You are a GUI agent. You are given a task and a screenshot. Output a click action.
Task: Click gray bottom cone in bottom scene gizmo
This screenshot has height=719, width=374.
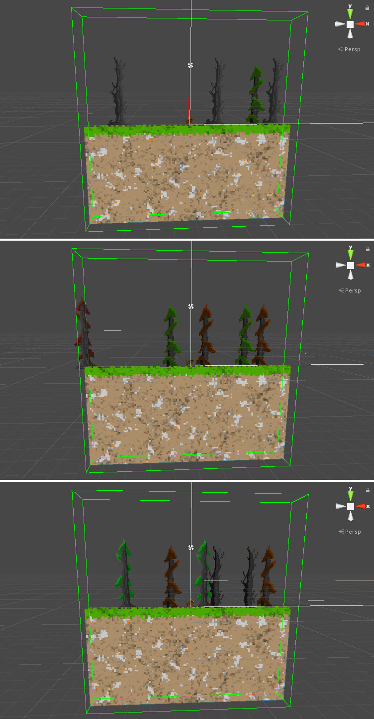tap(351, 516)
